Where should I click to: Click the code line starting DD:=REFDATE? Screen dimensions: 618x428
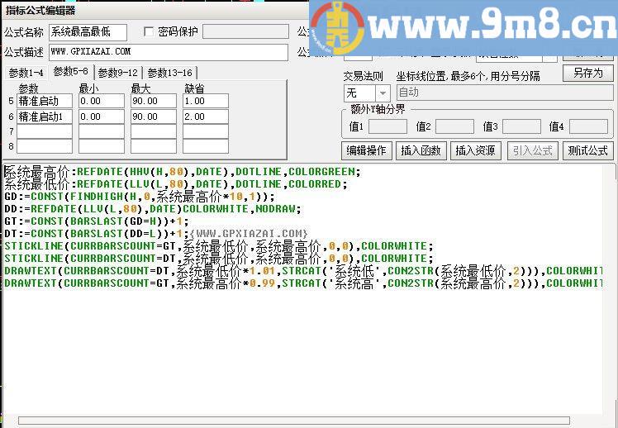click(153, 209)
